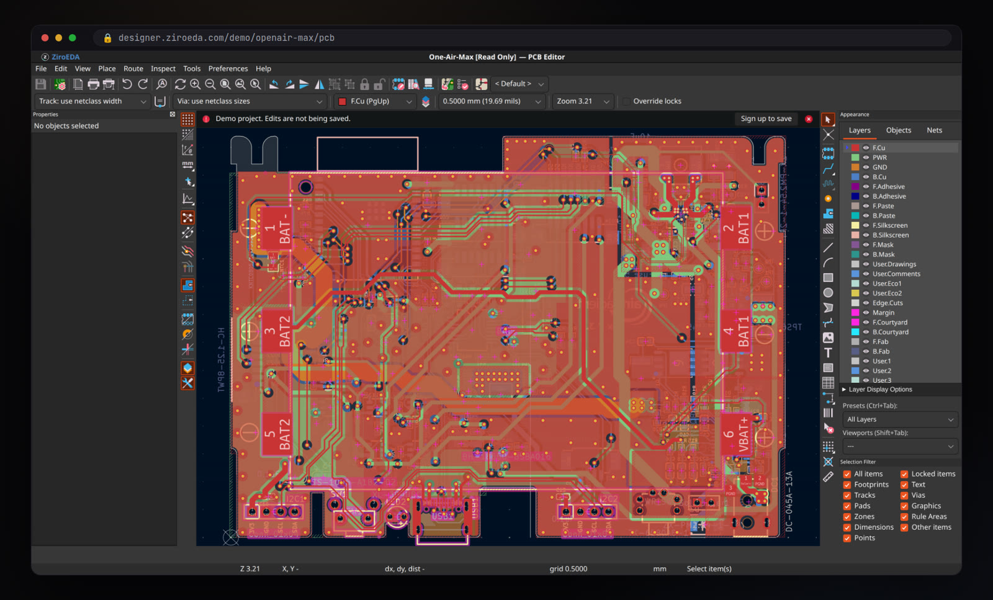The image size is (993, 600).
Task: Uncheck the Footprints selection filter
Action: point(847,485)
